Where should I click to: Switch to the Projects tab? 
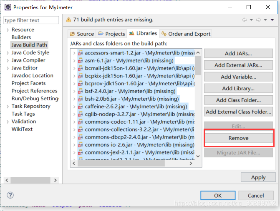(111, 34)
